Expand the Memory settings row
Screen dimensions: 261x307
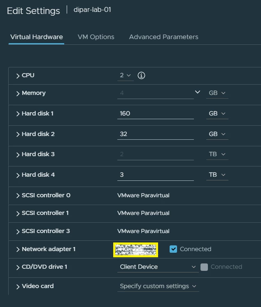tap(18, 94)
